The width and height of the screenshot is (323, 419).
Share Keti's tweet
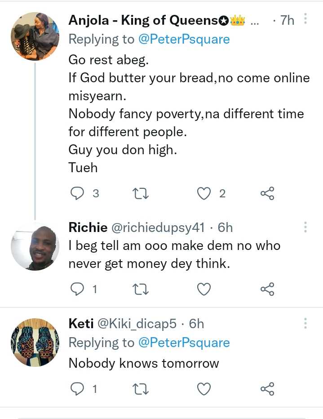[267, 389]
